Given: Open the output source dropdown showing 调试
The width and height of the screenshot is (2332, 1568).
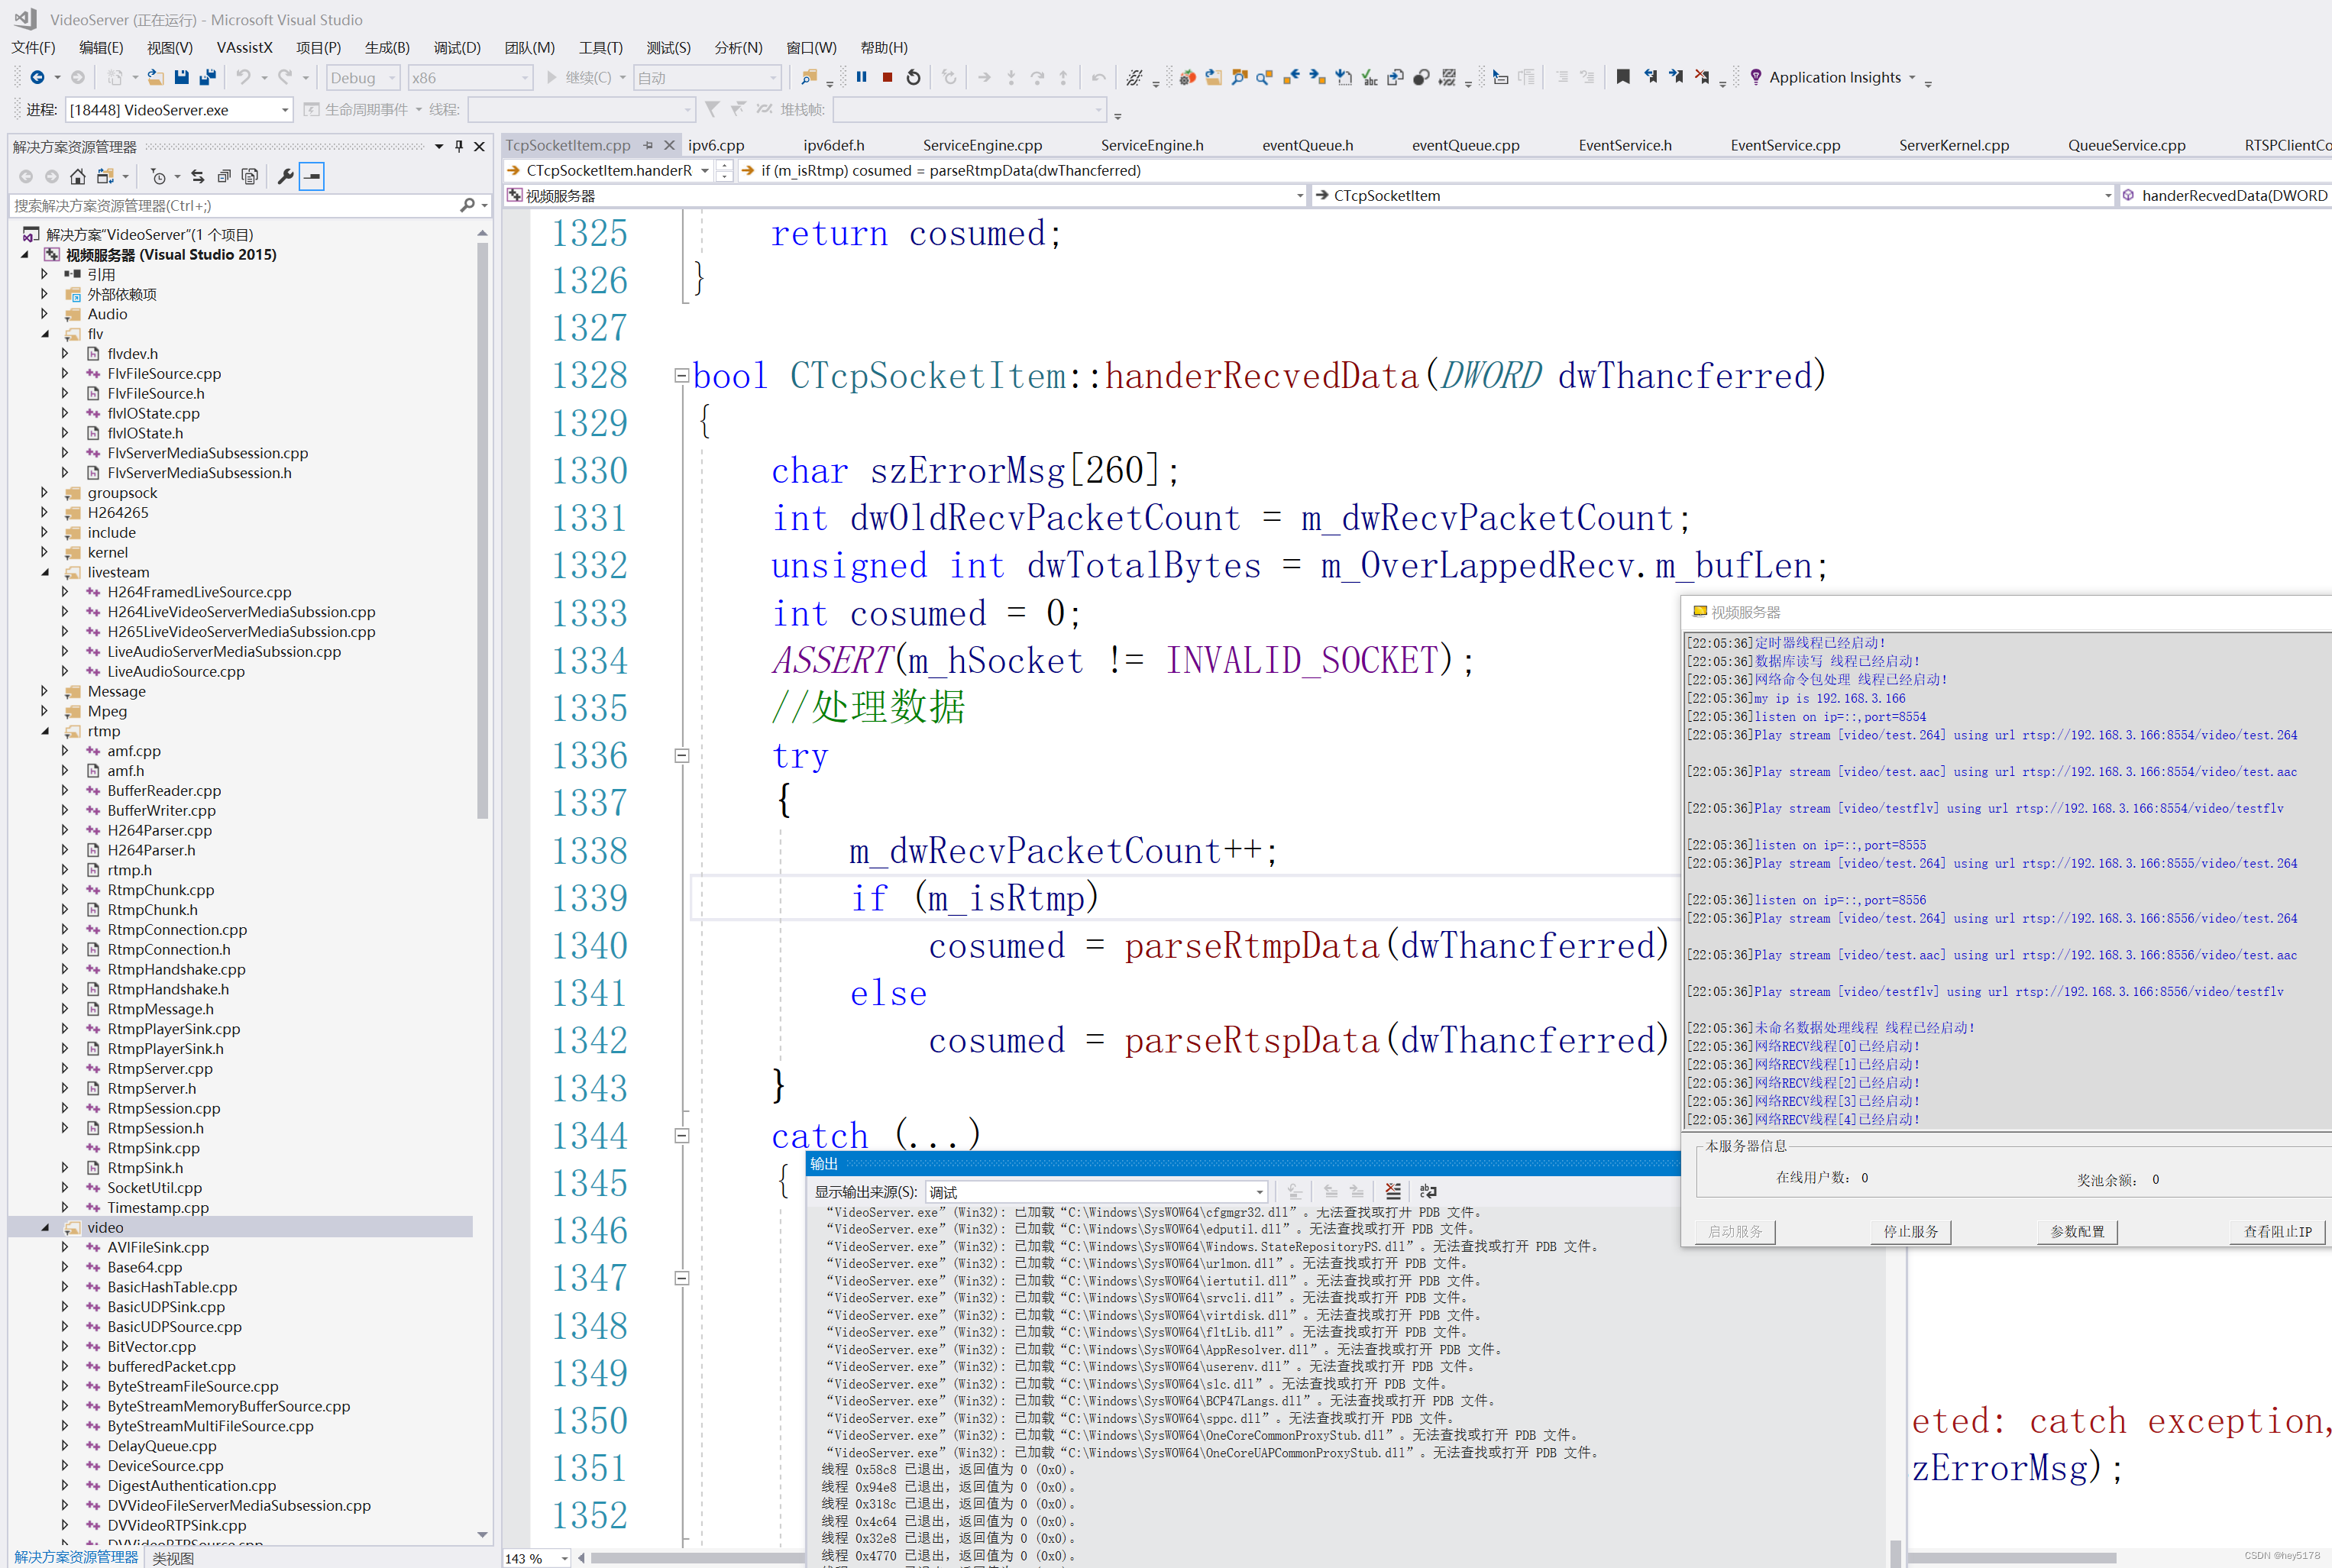Looking at the screenshot, I should 1097,1192.
